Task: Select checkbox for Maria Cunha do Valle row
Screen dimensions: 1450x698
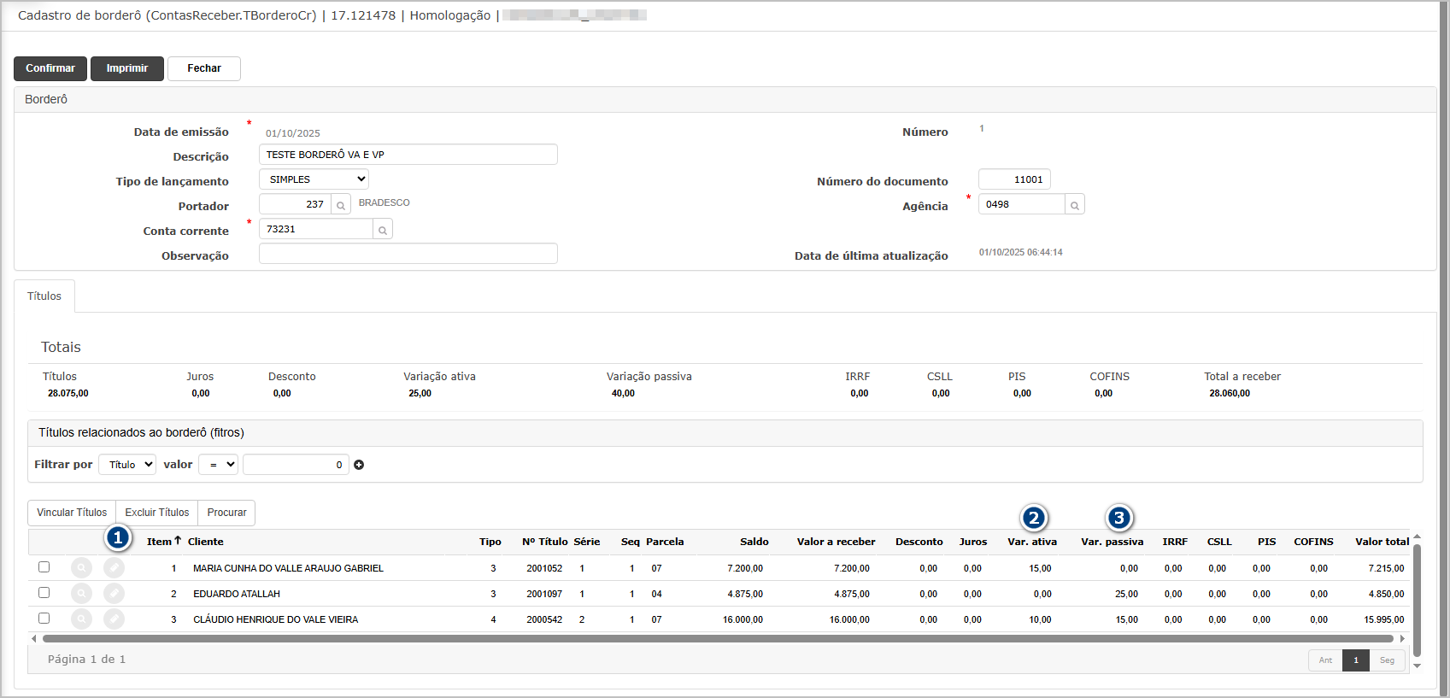Action: 44,567
